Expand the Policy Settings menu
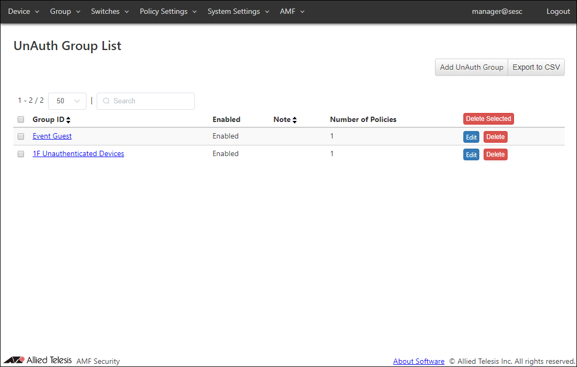Screen dimensions: 577x367 coord(168,11)
